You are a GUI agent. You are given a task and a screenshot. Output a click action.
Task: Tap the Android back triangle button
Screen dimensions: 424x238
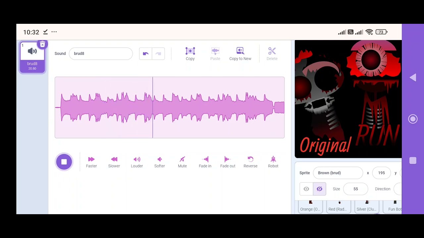pos(413,78)
